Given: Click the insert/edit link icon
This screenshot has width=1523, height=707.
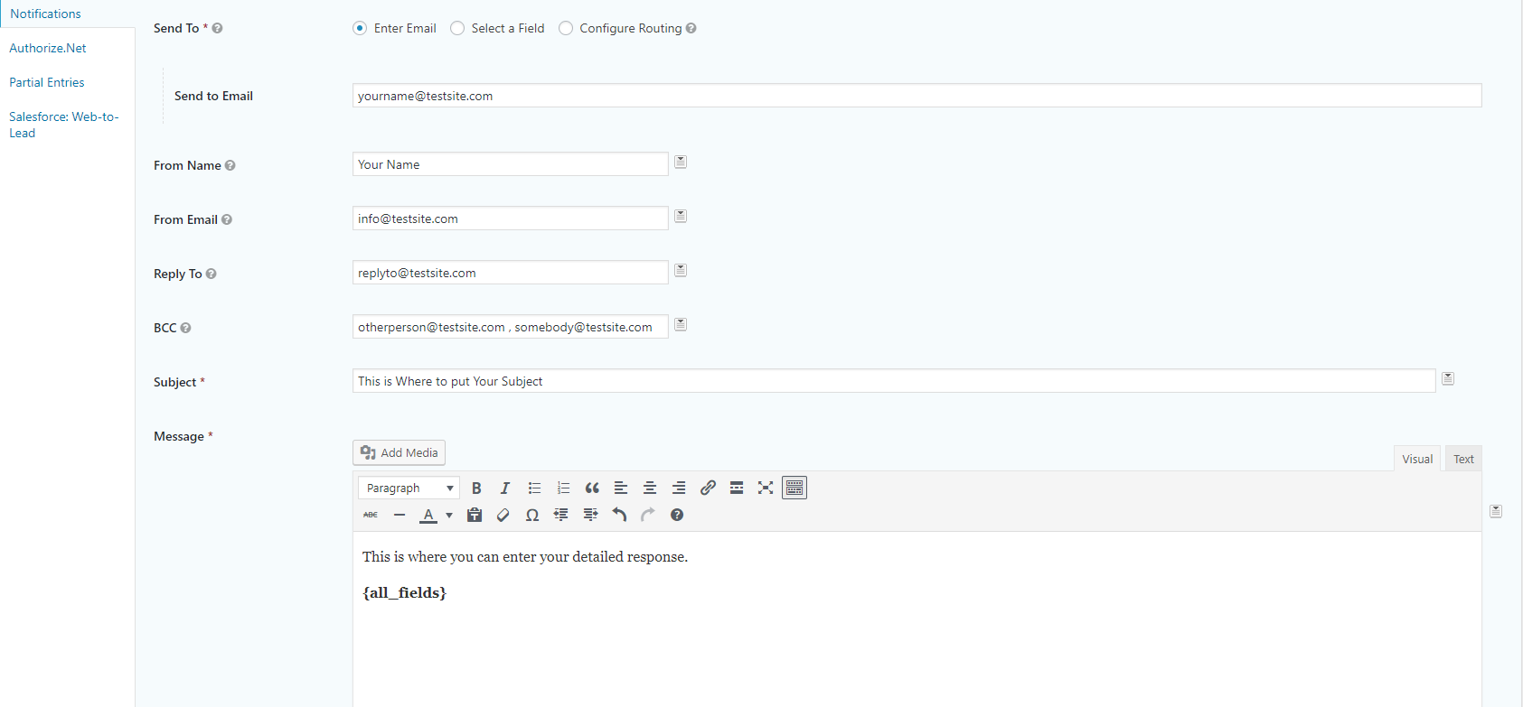Looking at the screenshot, I should (708, 488).
